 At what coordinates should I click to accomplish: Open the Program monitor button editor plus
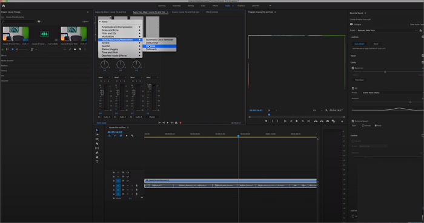pos(342,121)
